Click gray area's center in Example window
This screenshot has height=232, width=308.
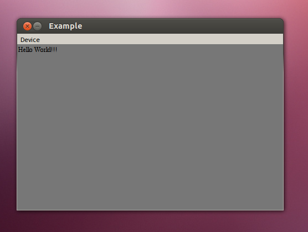pos(150,127)
